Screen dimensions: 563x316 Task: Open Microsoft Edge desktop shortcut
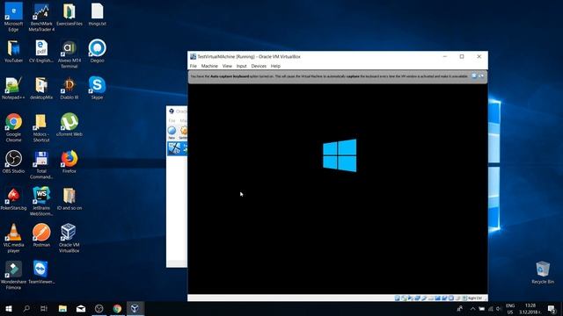pyautogui.click(x=14, y=18)
